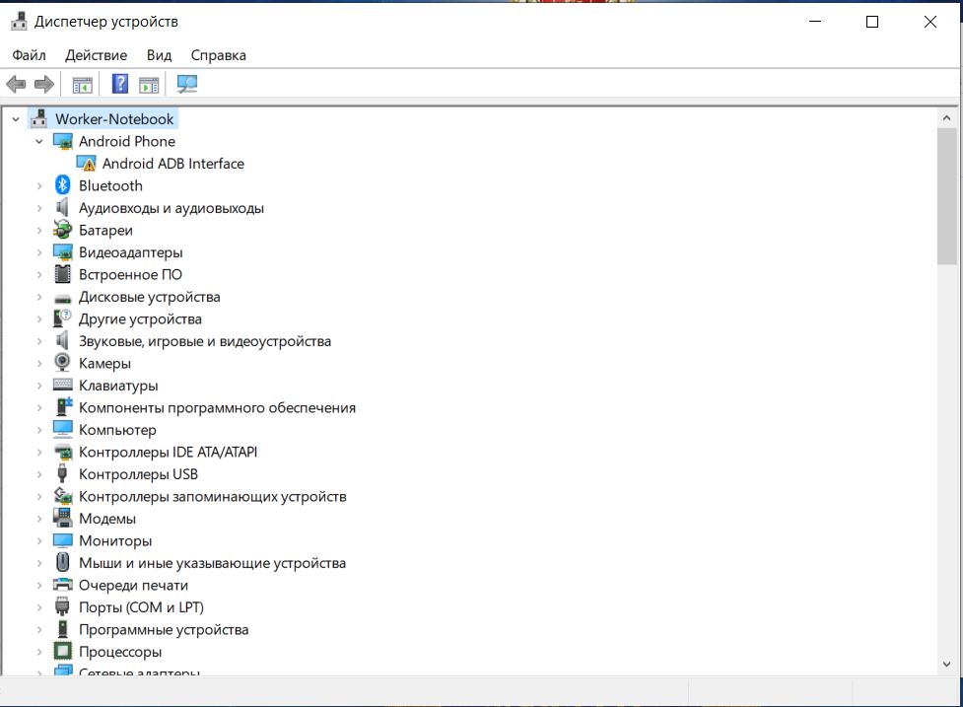This screenshot has height=707, width=963.
Task: Expand the Bluetooth category
Action: [39, 185]
